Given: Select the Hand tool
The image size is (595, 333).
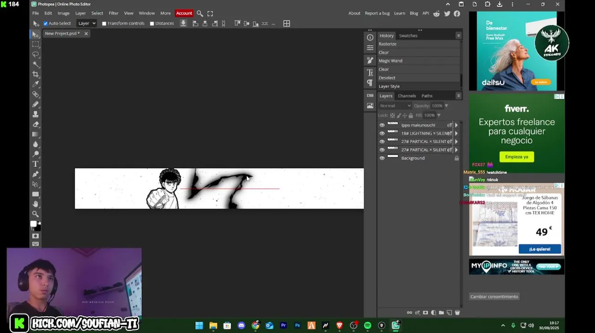Looking at the screenshot, I should coord(35,204).
